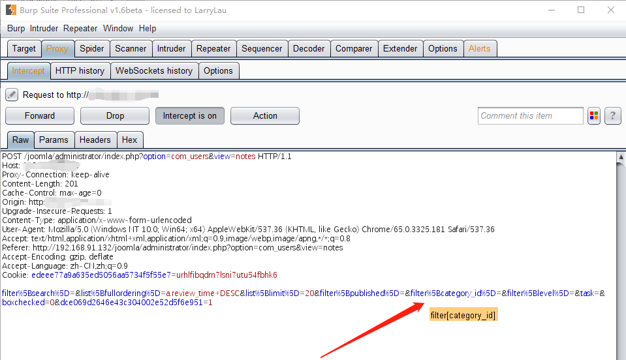Drop the intercepted request
The image size is (626, 360).
[x=115, y=116]
